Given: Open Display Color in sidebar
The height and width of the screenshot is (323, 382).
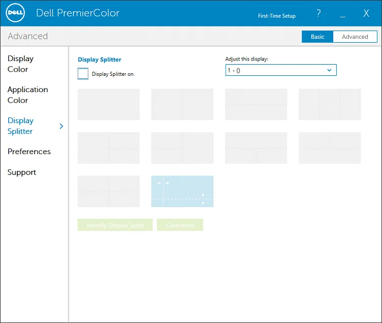Looking at the screenshot, I should [20, 64].
